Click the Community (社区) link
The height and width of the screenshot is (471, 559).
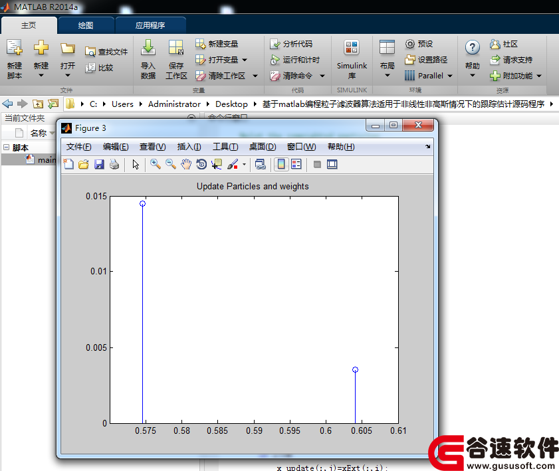(504, 44)
